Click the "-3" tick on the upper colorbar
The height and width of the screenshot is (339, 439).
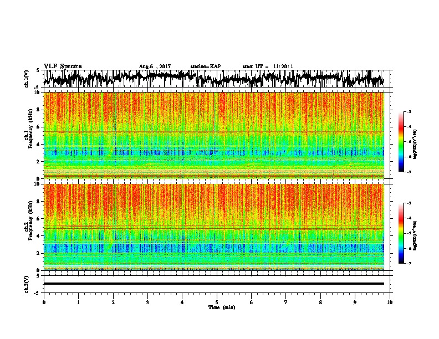pos(409,111)
